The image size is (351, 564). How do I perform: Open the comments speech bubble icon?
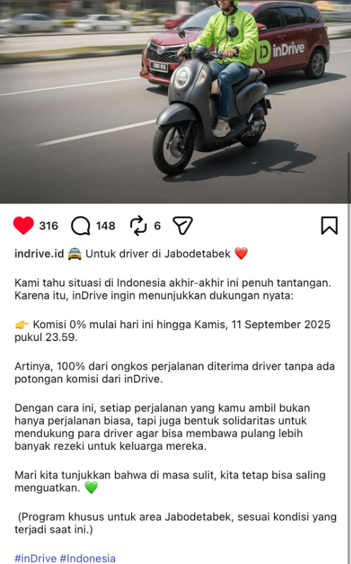coord(80,226)
